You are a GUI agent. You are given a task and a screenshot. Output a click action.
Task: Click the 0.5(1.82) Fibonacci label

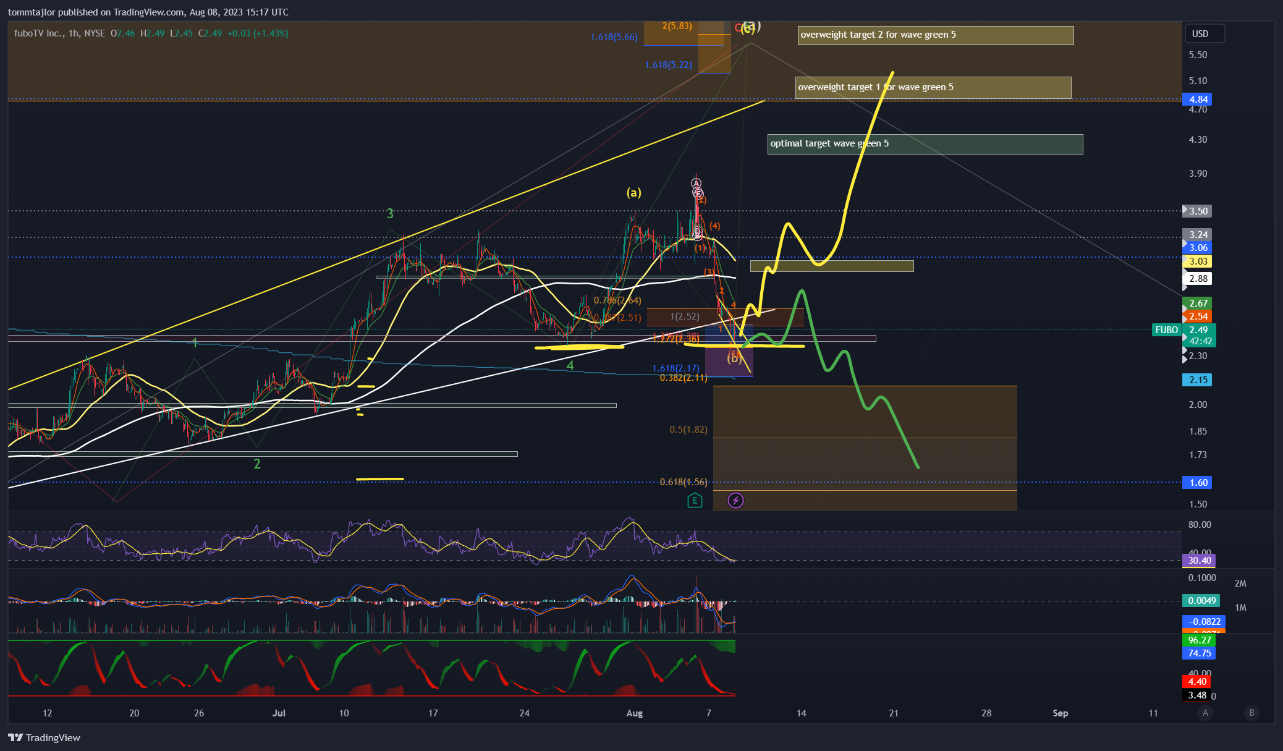688,430
